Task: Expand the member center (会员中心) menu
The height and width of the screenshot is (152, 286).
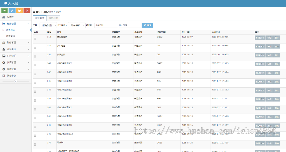Action: pyautogui.click(x=16, y=49)
